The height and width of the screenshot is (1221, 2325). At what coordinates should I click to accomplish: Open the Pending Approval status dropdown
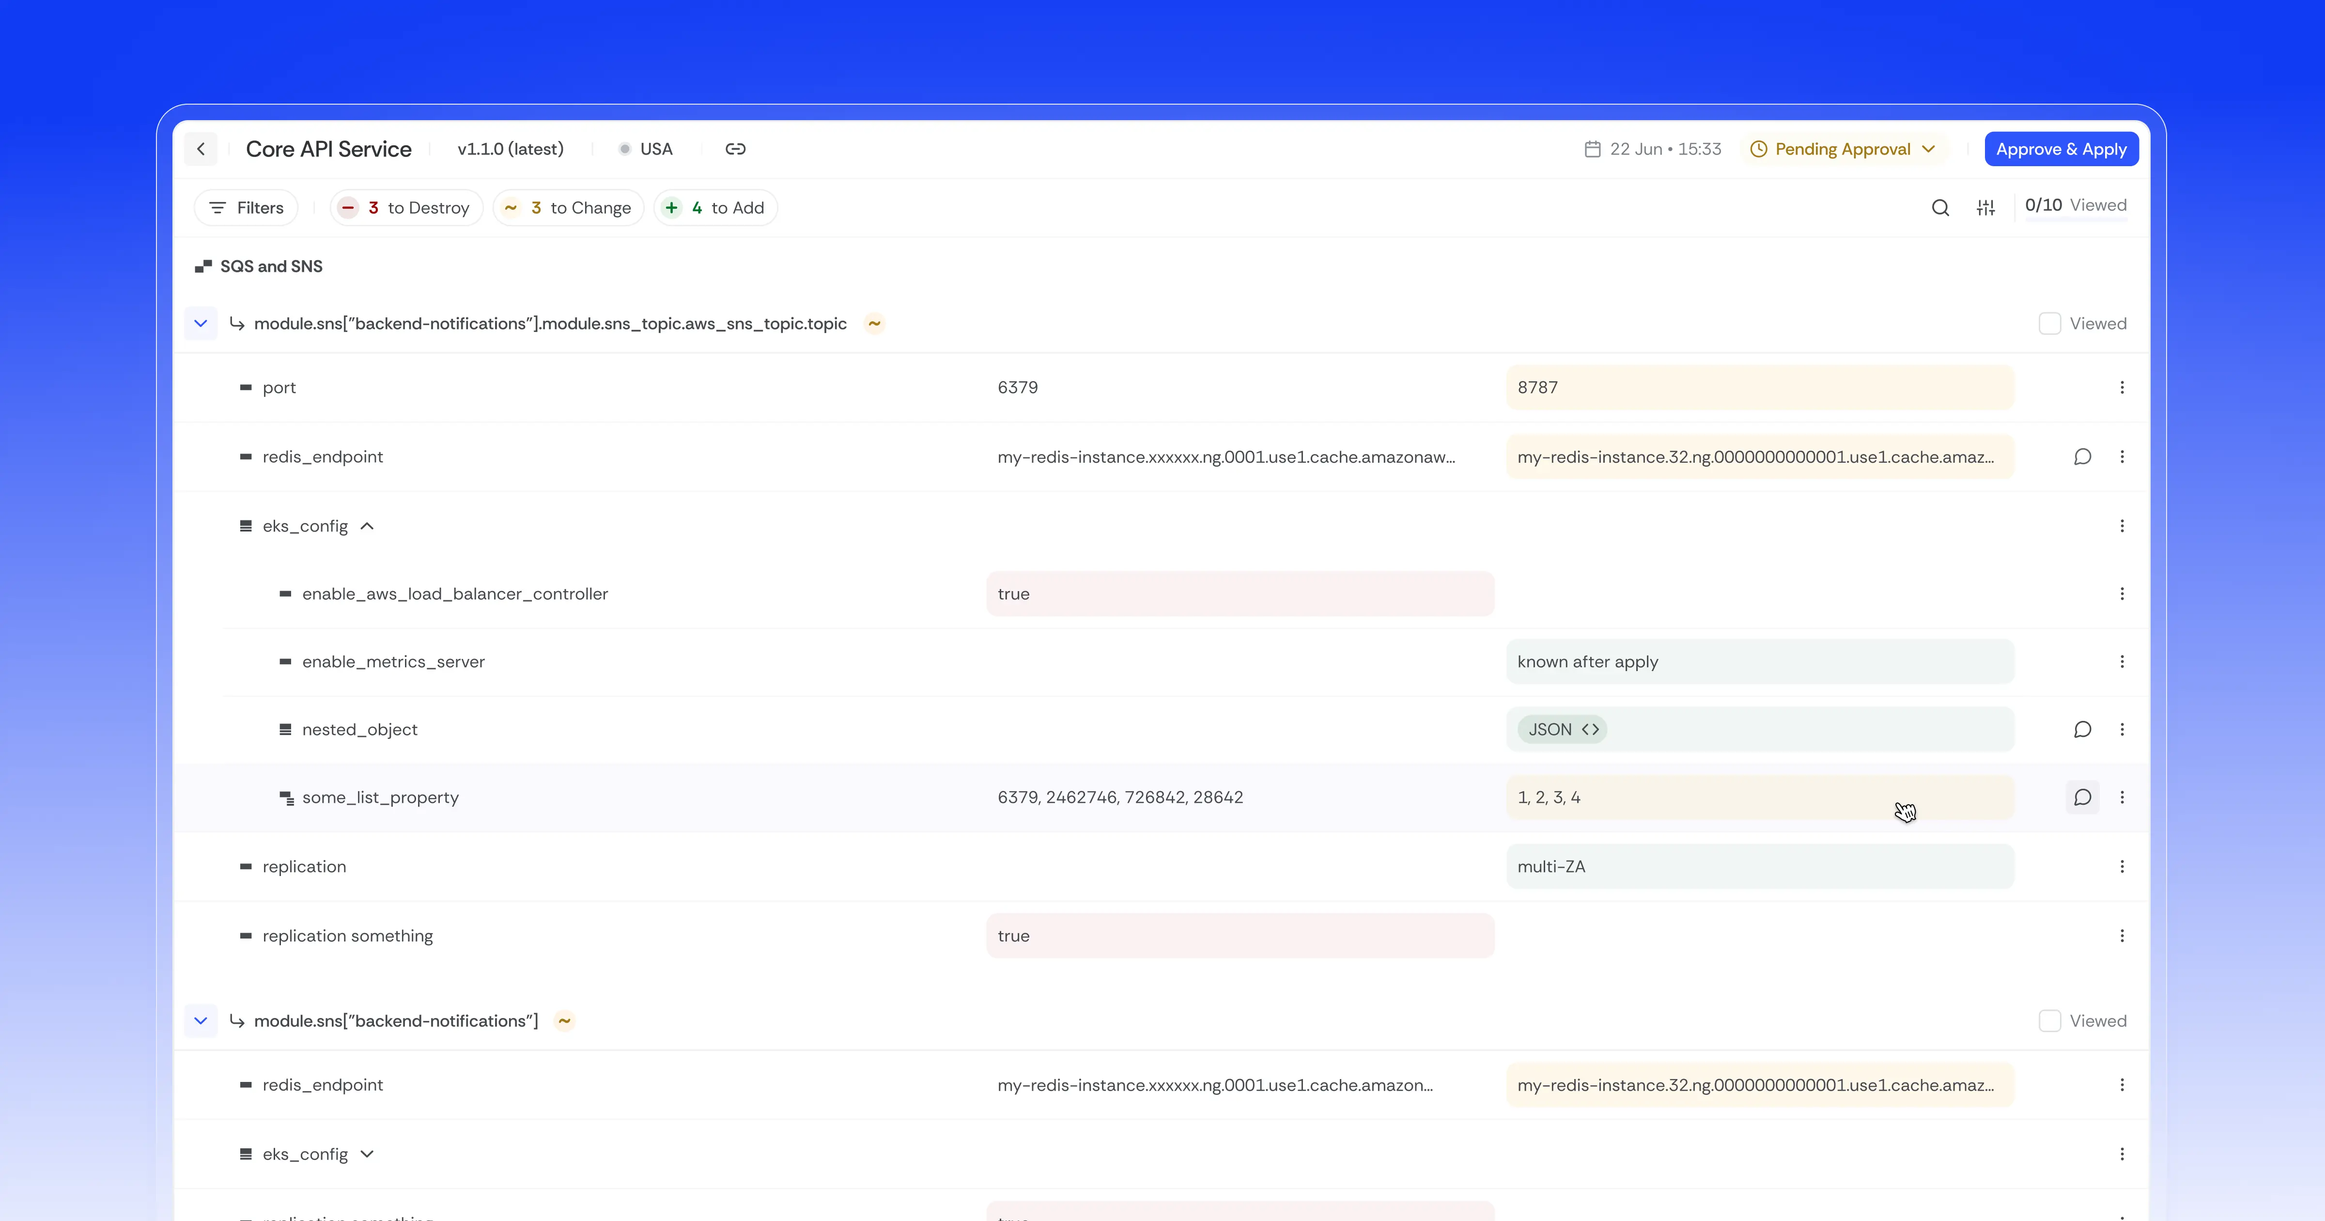pyautogui.click(x=1844, y=149)
